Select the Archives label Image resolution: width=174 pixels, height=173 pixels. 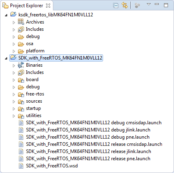35,22
